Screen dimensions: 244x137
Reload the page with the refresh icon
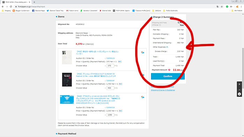[x=11, y=7]
